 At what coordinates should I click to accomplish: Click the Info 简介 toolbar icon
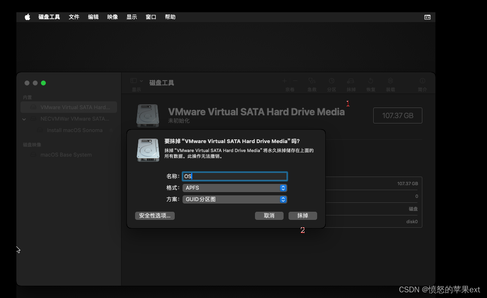pyautogui.click(x=422, y=81)
